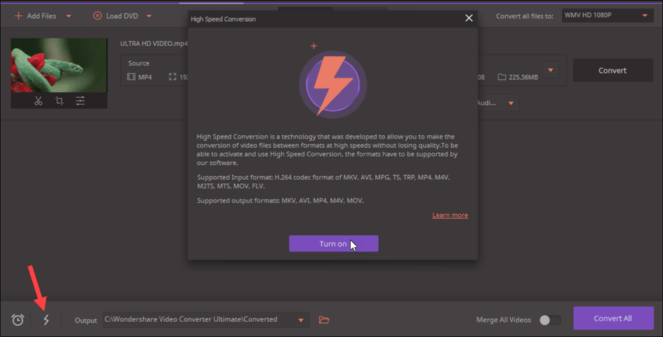Select the scissors trim tool
Image resolution: width=663 pixels, height=337 pixels.
tap(38, 101)
